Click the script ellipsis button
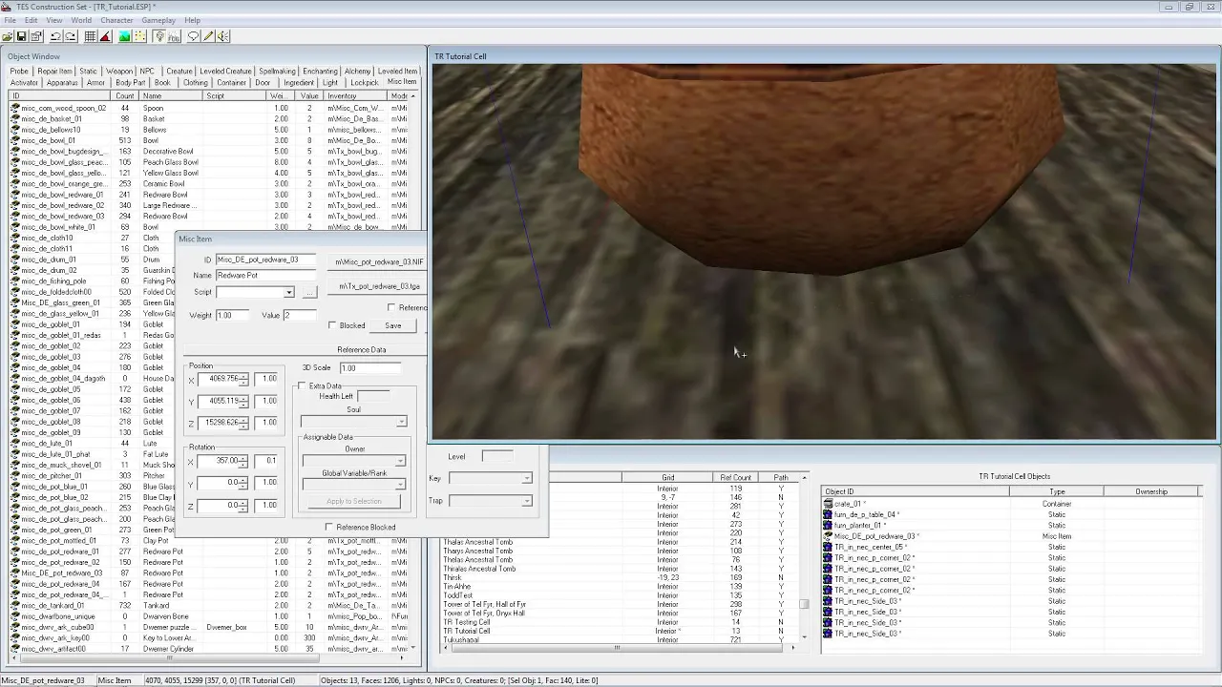 click(x=308, y=293)
